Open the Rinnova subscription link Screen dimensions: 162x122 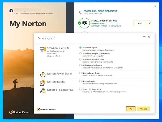point(50,14)
